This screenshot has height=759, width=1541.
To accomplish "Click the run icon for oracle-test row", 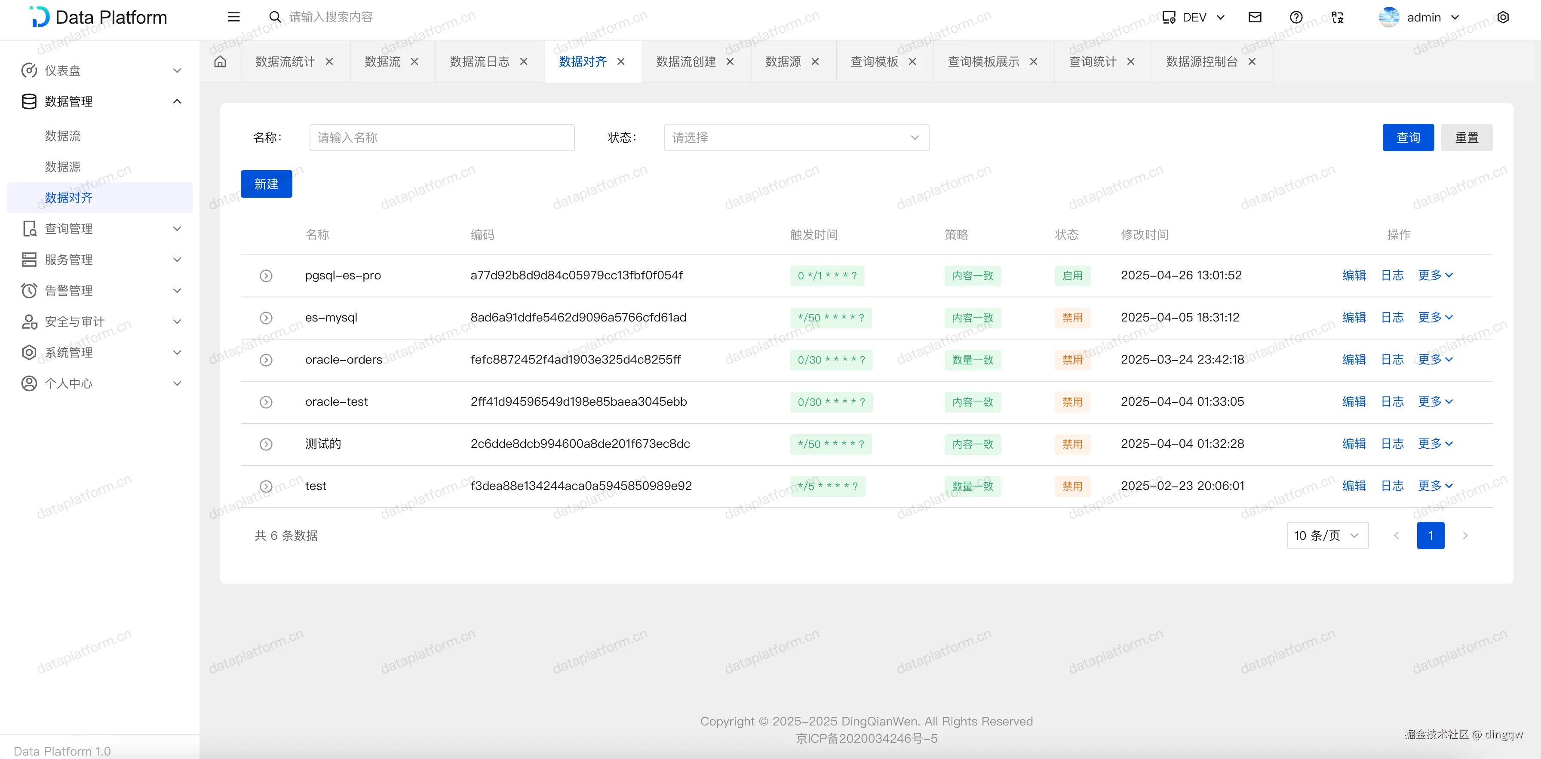I will point(266,402).
